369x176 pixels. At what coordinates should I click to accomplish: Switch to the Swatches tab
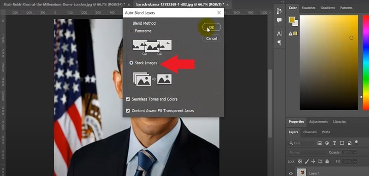pos(308,8)
